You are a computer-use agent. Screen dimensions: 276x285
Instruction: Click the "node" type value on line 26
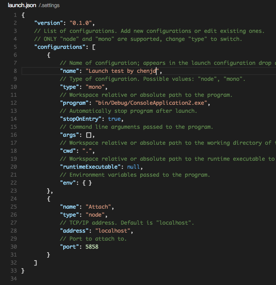pos(95,215)
